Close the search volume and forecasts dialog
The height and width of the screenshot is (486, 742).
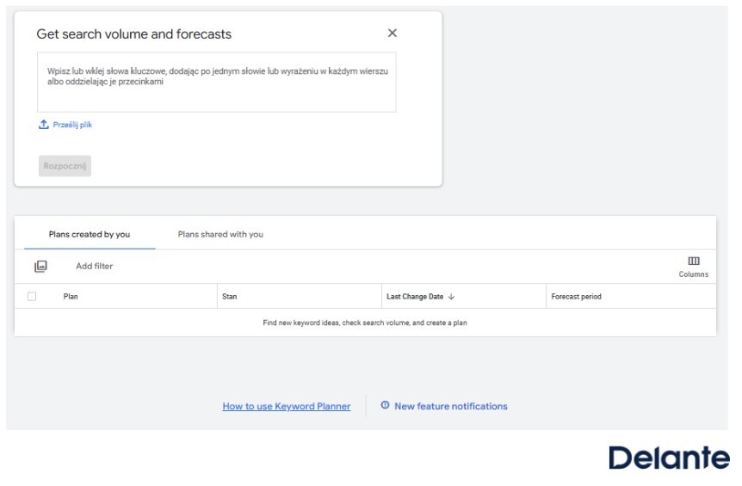pos(392,33)
